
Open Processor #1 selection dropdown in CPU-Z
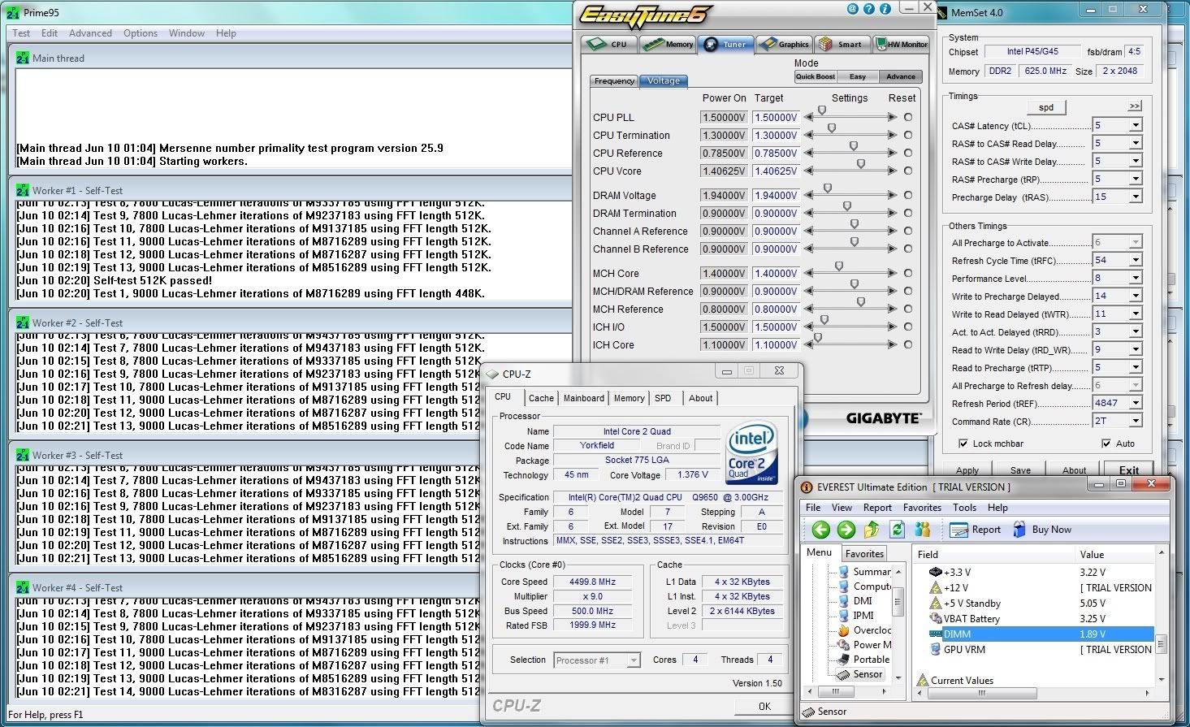[x=634, y=660]
